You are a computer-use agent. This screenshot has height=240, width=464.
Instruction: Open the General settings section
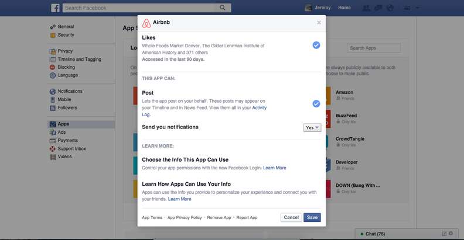pyautogui.click(x=66, y=26)
